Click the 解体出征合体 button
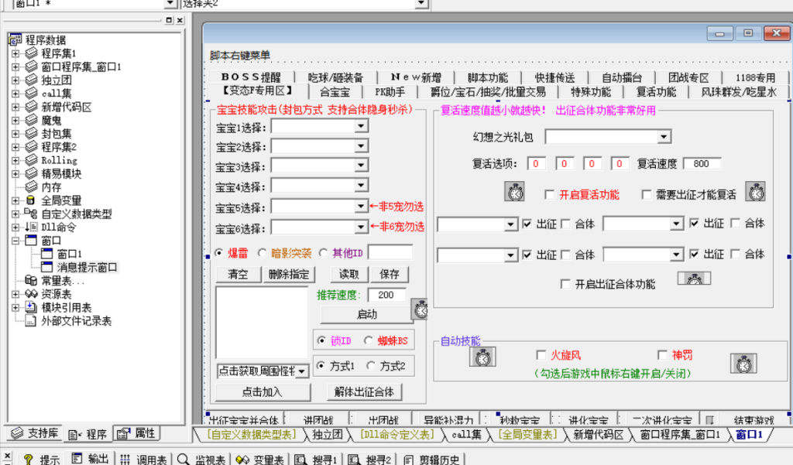This screenshot has height=465, width=793. (364, 391)
